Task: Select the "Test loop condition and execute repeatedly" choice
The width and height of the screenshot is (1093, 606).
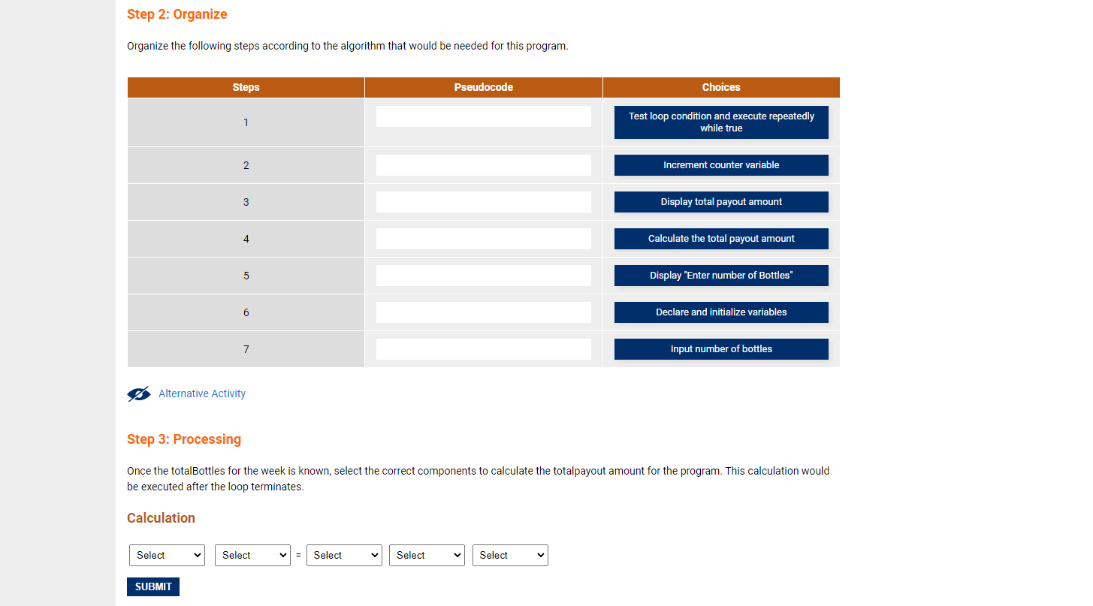Action: pyautogui.click(x=721, y=122)
